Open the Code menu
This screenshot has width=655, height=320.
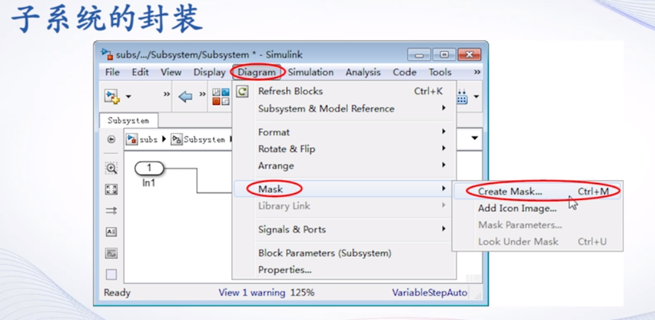click(x=404, y=72)
